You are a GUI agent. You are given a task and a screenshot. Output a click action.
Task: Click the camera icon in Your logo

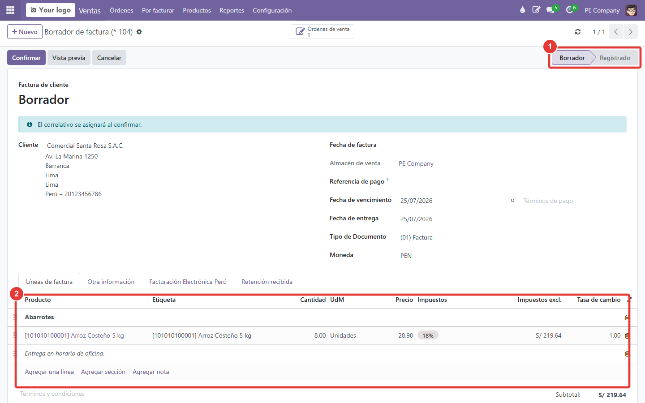coord(33,10)
